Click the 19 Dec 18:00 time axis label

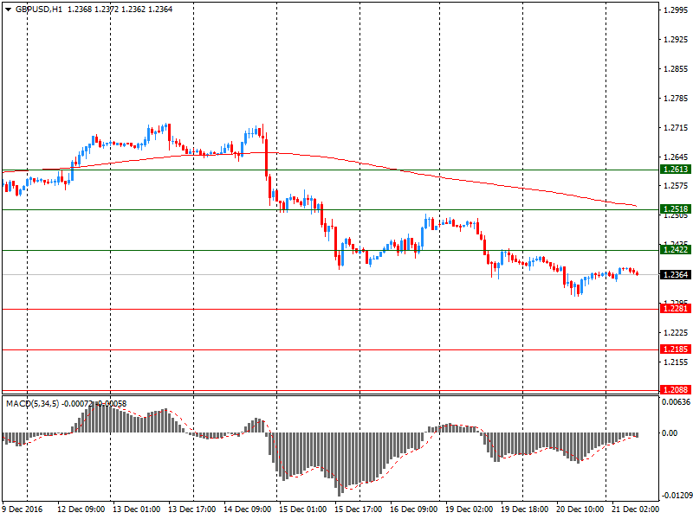click(525, 509)
